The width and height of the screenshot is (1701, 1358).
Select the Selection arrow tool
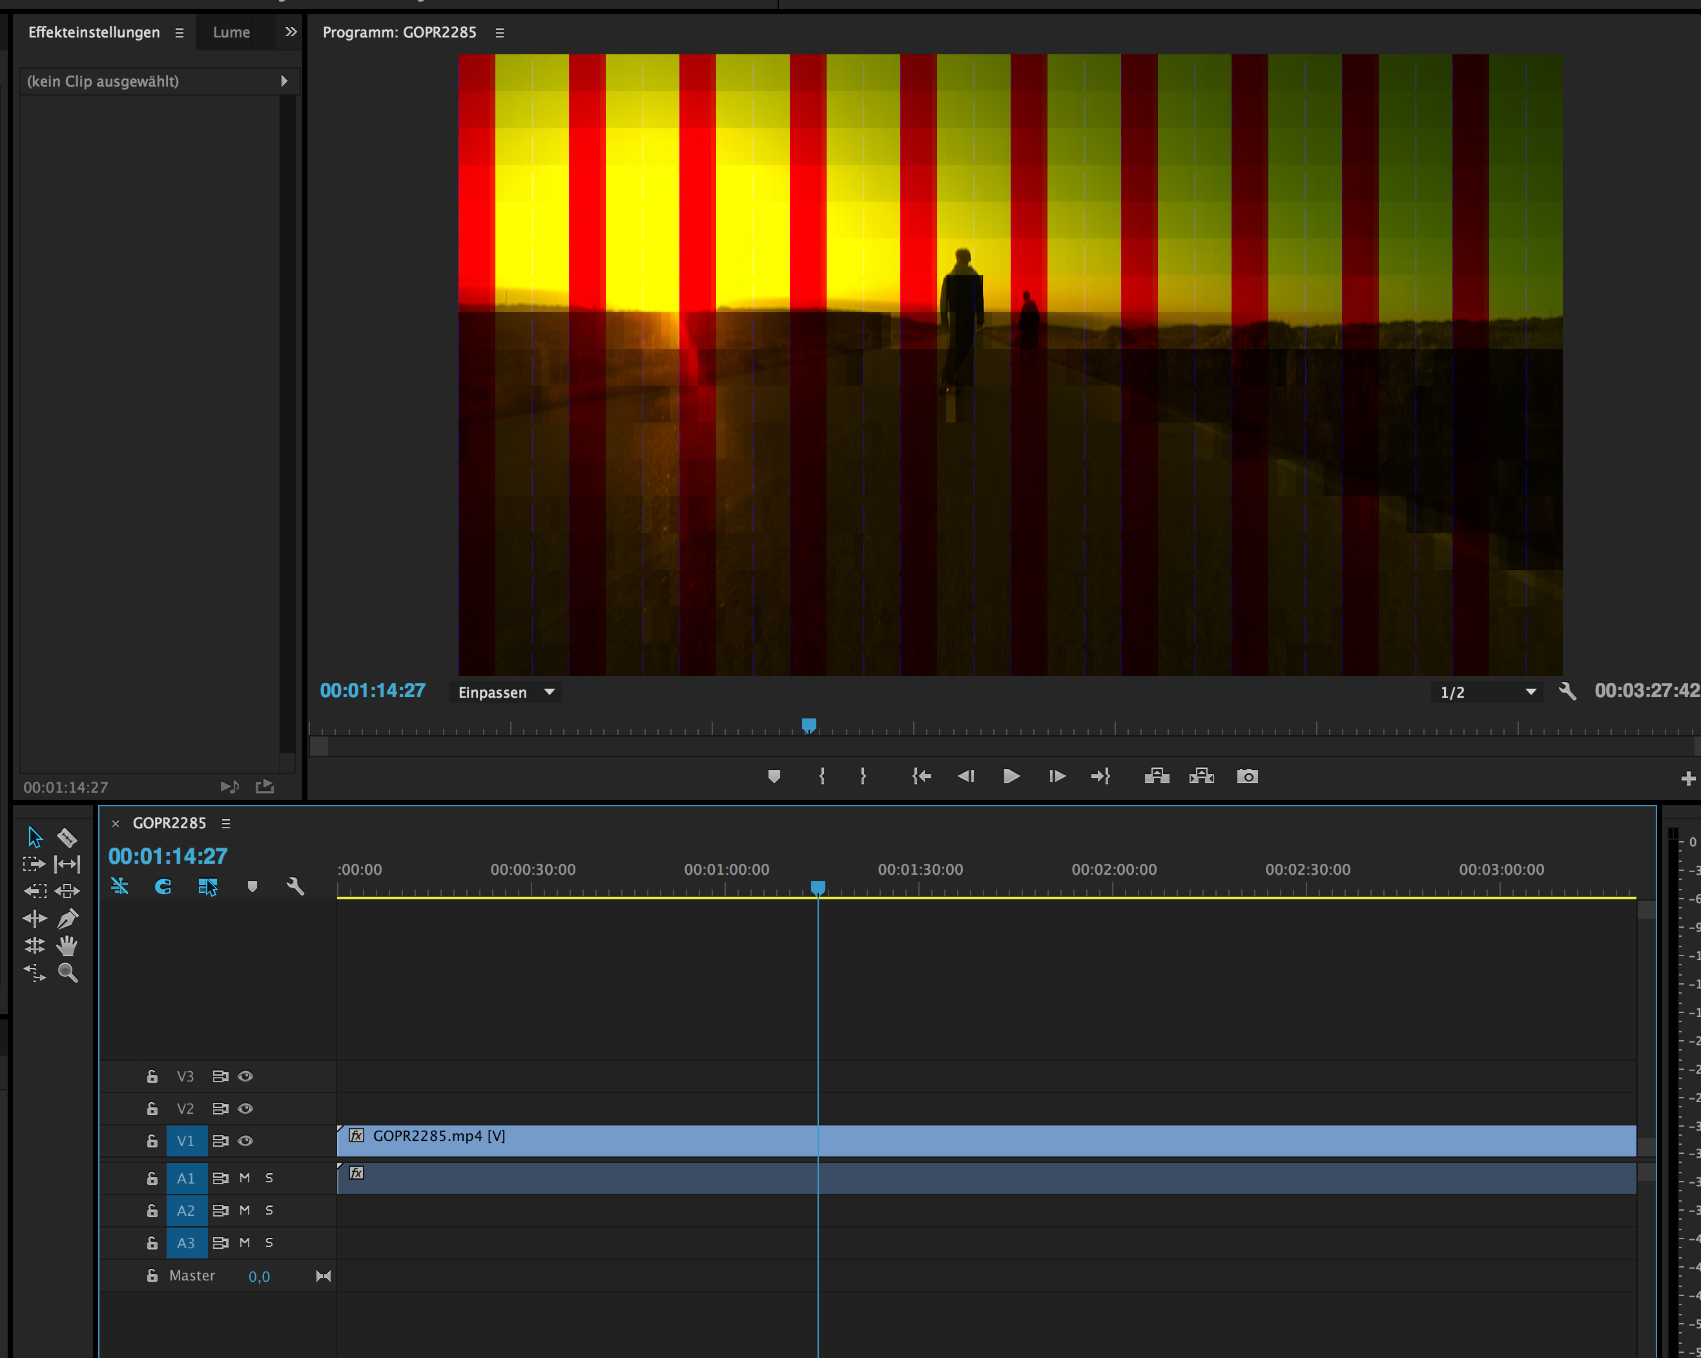(35, 837)
